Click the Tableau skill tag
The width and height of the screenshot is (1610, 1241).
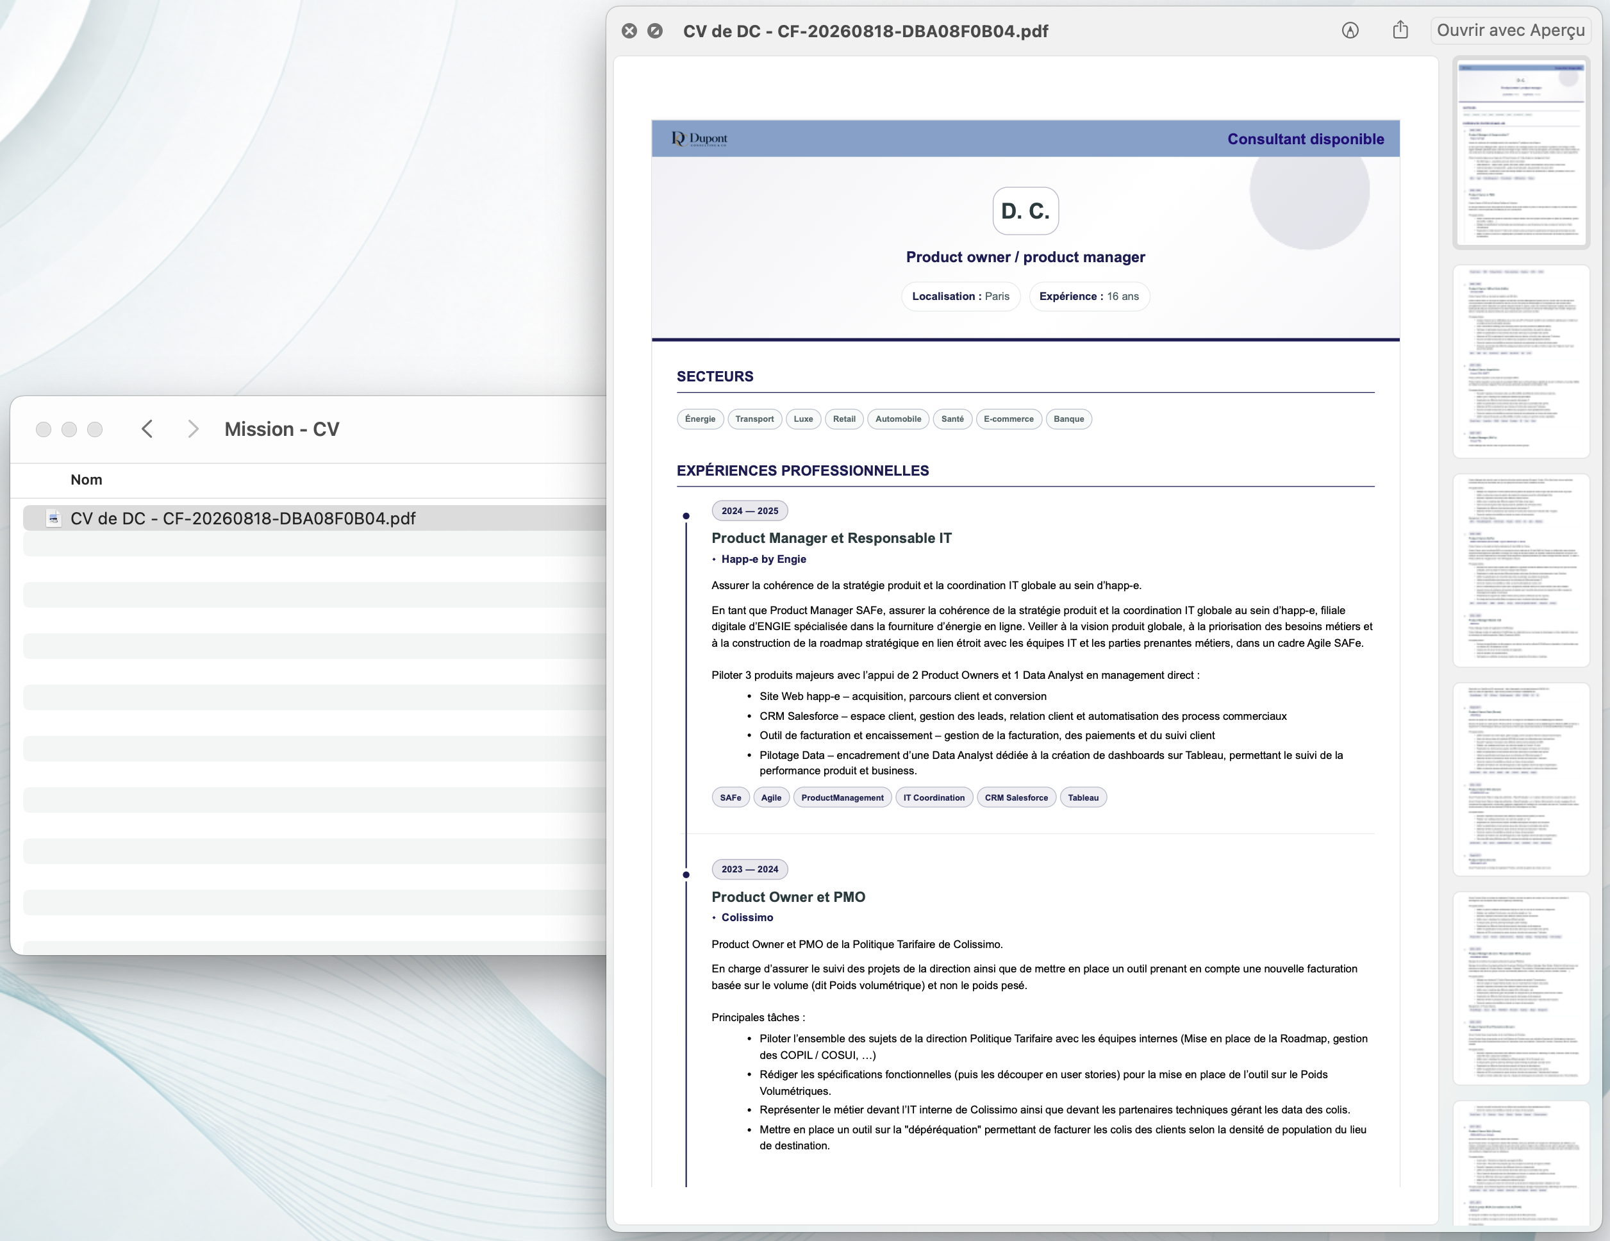1083,798
